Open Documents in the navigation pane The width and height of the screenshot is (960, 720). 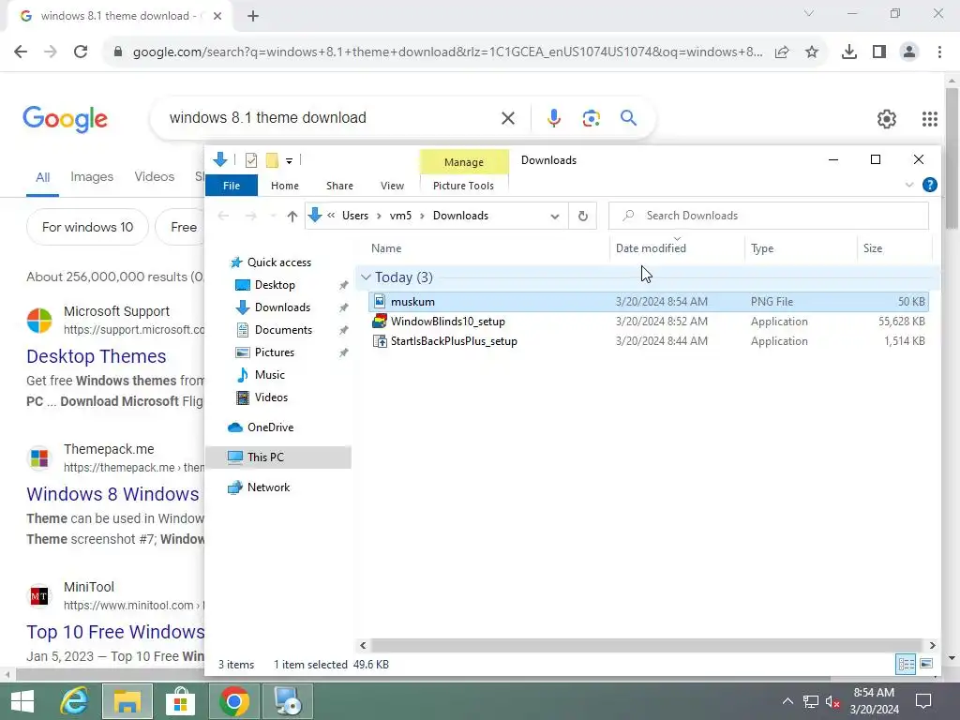[x=283, y=330]
